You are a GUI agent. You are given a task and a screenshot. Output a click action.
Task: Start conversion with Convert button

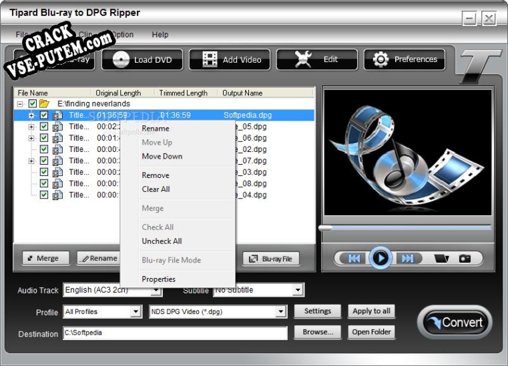455,322
